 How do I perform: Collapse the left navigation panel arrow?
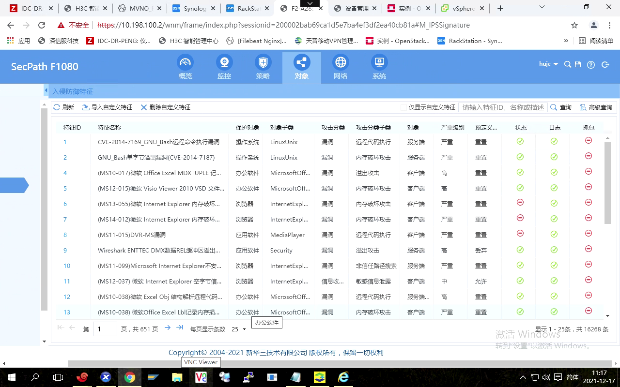coord(46,91)
